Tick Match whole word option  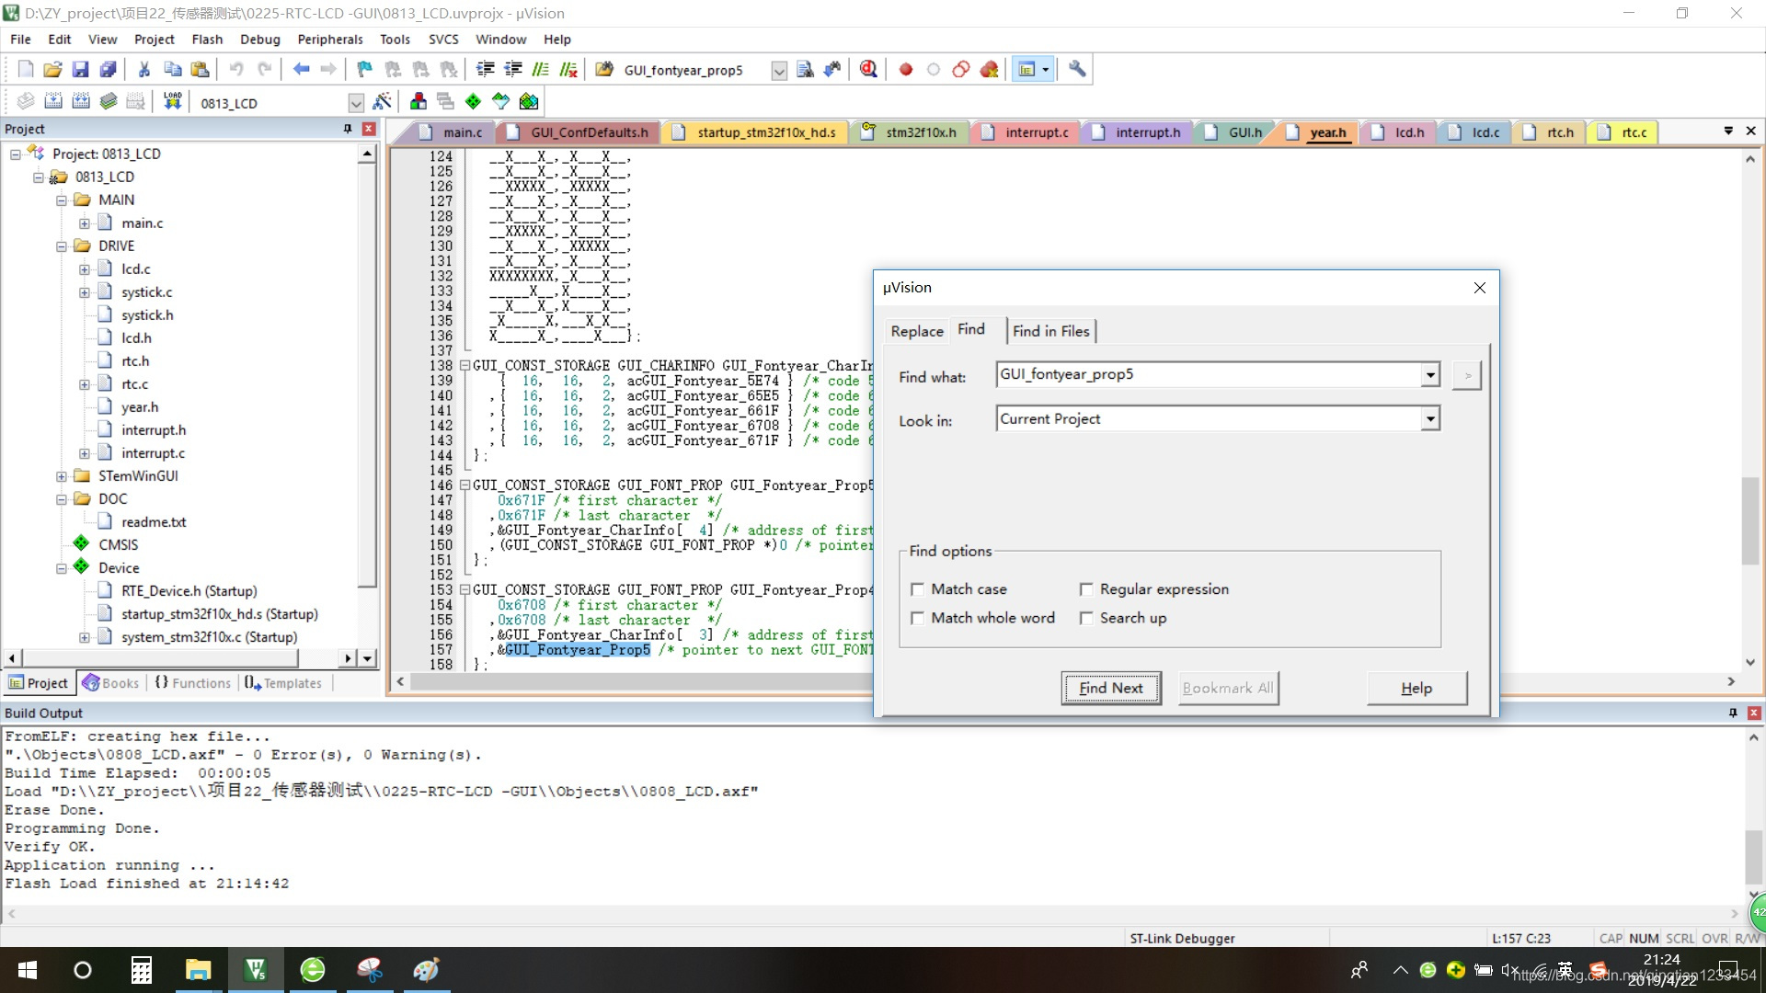(x=917, y=619)
